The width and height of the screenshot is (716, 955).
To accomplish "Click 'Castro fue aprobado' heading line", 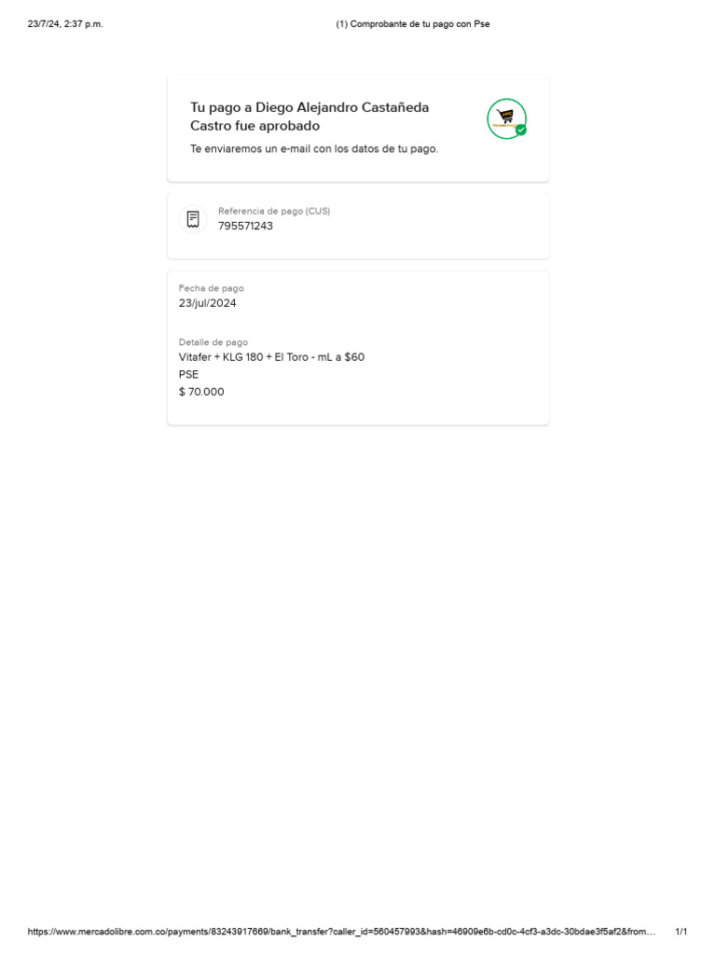I will (x=255, y=126).
